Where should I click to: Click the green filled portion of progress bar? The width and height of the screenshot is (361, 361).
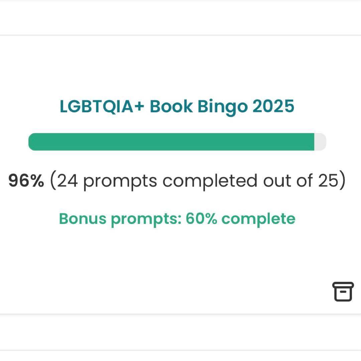[171, 142]
